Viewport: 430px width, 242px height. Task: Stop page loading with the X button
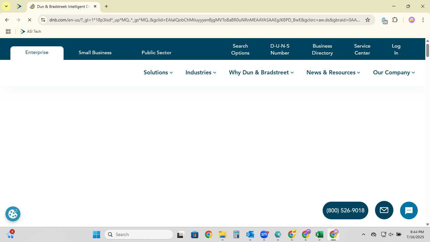click(x=29, y=20)
